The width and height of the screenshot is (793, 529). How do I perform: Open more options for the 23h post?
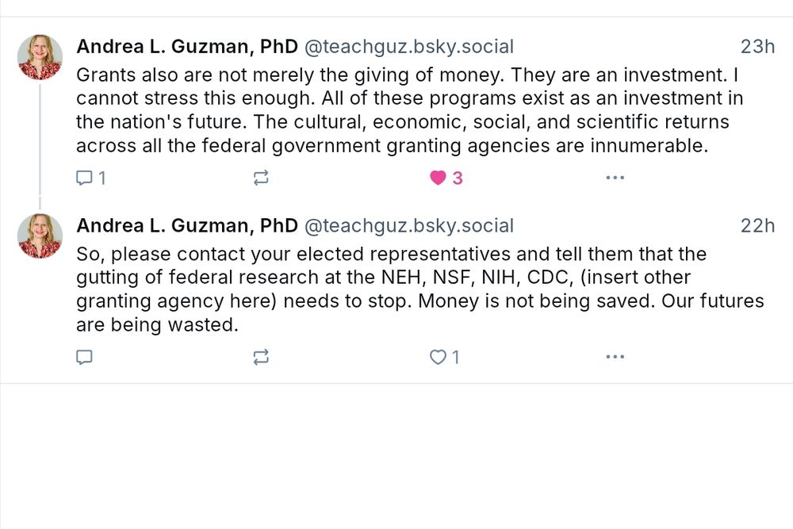(615, 178)
